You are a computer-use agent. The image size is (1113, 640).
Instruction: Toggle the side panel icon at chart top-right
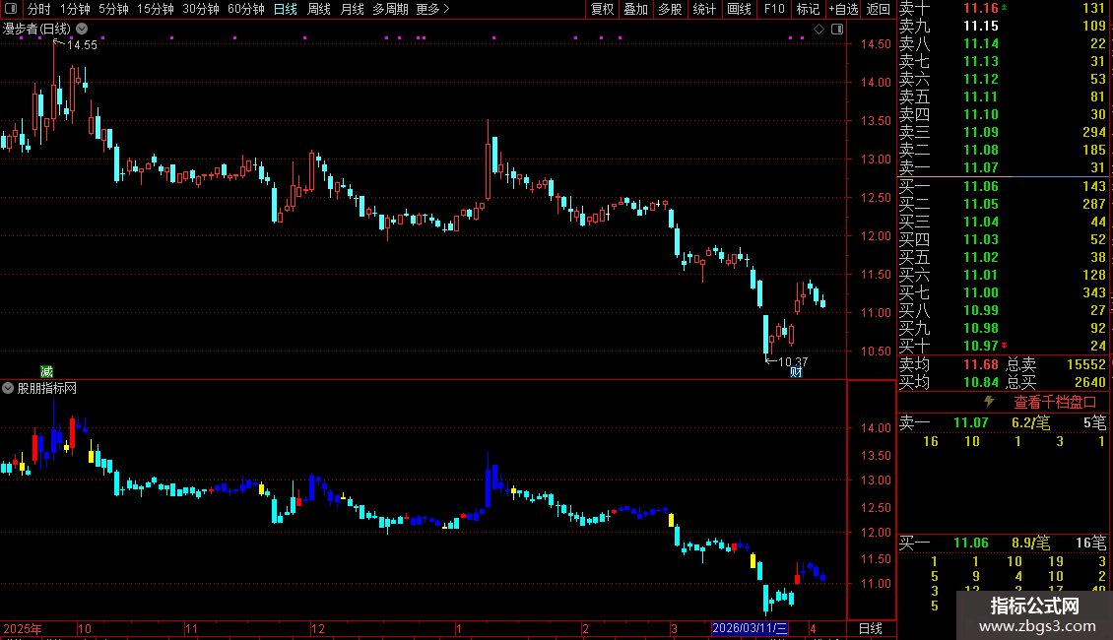point(837,30)
